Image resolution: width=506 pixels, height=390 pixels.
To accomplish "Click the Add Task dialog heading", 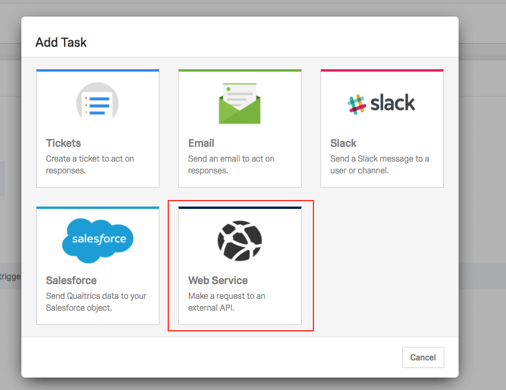I will 61,42.
